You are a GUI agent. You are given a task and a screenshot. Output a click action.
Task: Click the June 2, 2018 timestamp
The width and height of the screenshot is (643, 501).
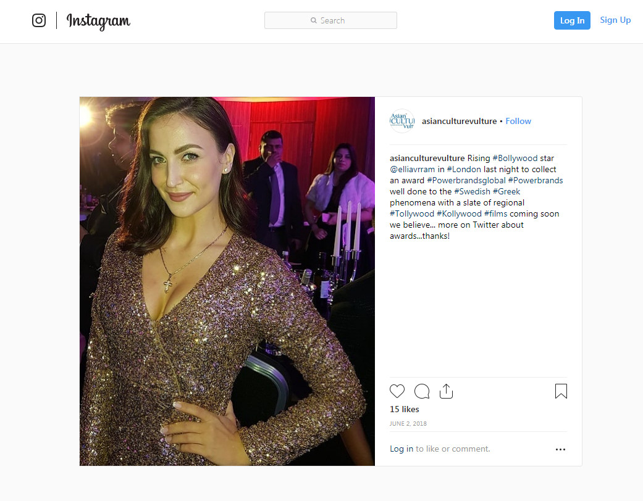click(x=408, y=424)
